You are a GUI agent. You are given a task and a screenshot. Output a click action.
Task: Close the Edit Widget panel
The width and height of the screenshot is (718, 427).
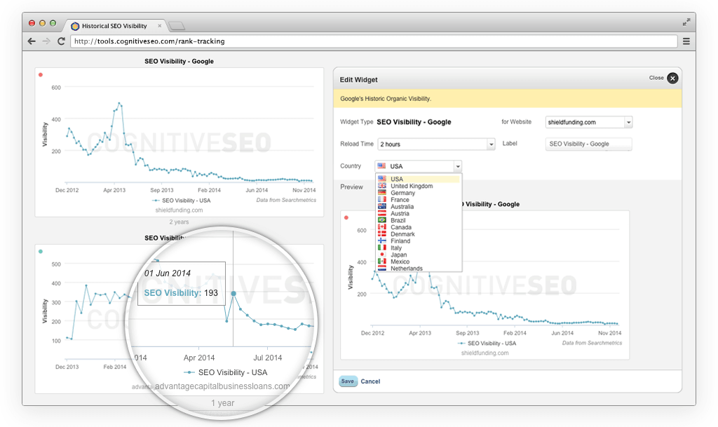pos(672,78)
